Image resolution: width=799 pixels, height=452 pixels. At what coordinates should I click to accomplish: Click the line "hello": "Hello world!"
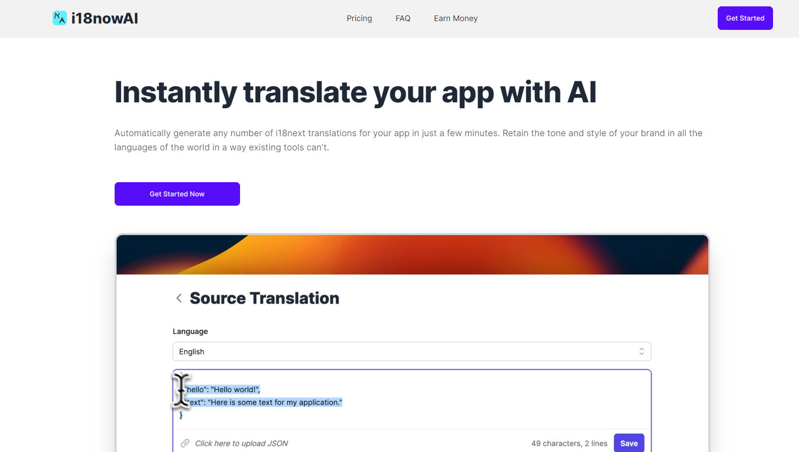223,389
